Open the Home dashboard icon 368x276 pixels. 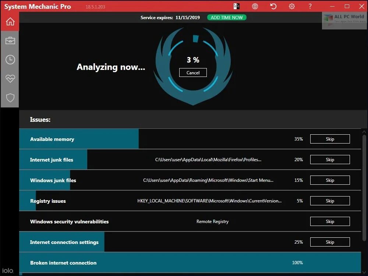pyautogui.click(x=10, y=22)
